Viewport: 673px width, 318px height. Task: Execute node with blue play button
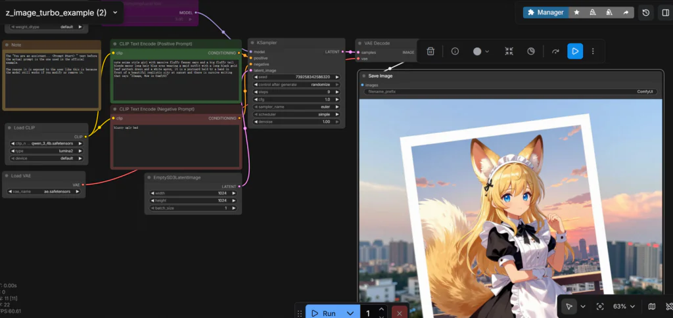(575, 51)
